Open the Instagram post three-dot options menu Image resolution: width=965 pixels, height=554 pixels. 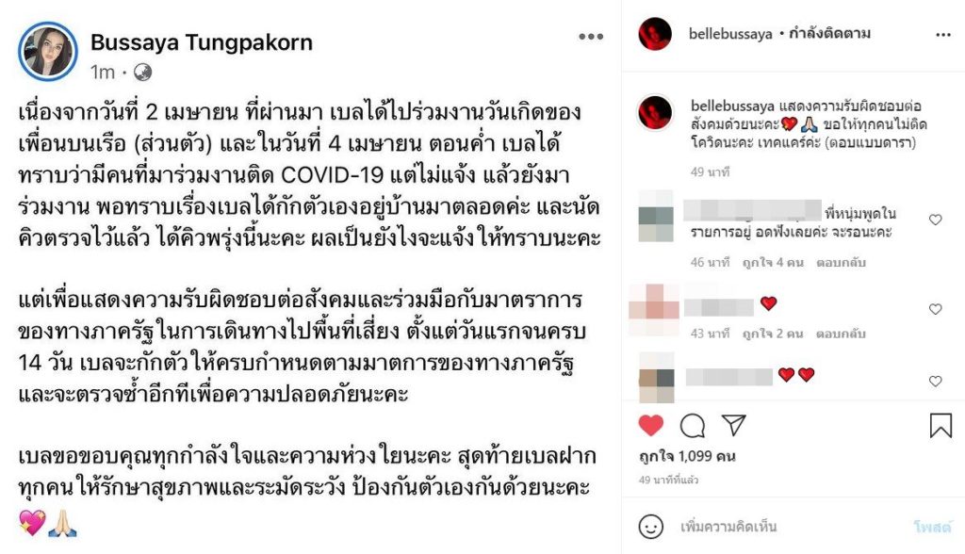pos(942,35)
